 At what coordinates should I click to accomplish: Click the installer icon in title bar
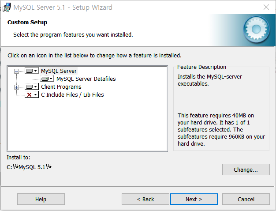7,8
